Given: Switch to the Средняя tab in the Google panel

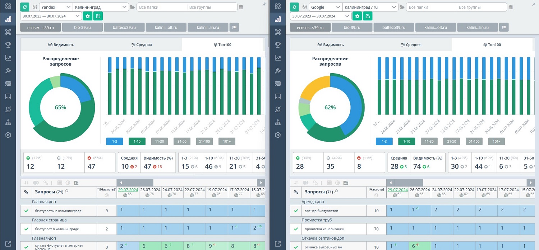Looking at the screenshot, I should click(411, 45).
